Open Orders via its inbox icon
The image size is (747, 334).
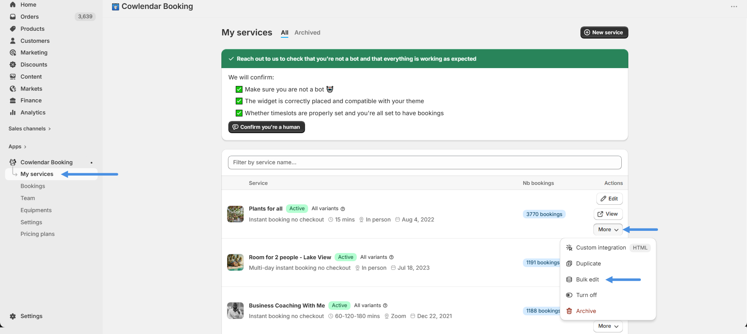[x=13, y=17]
